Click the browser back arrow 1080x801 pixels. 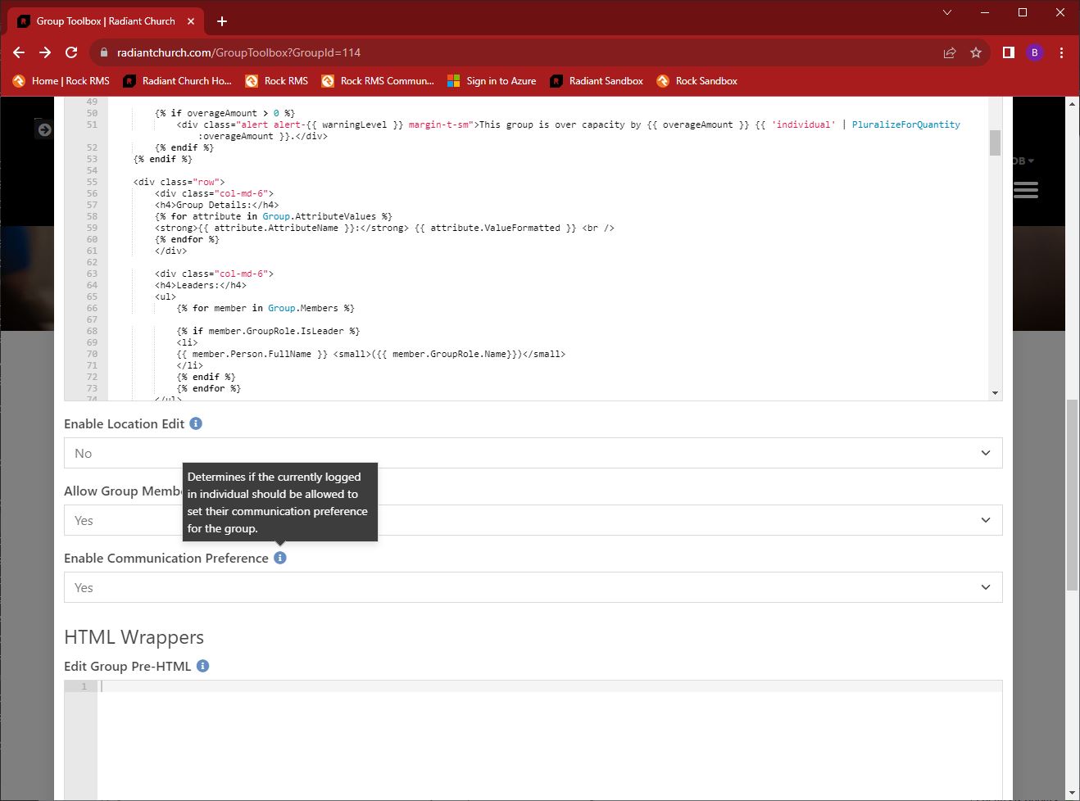19,52
